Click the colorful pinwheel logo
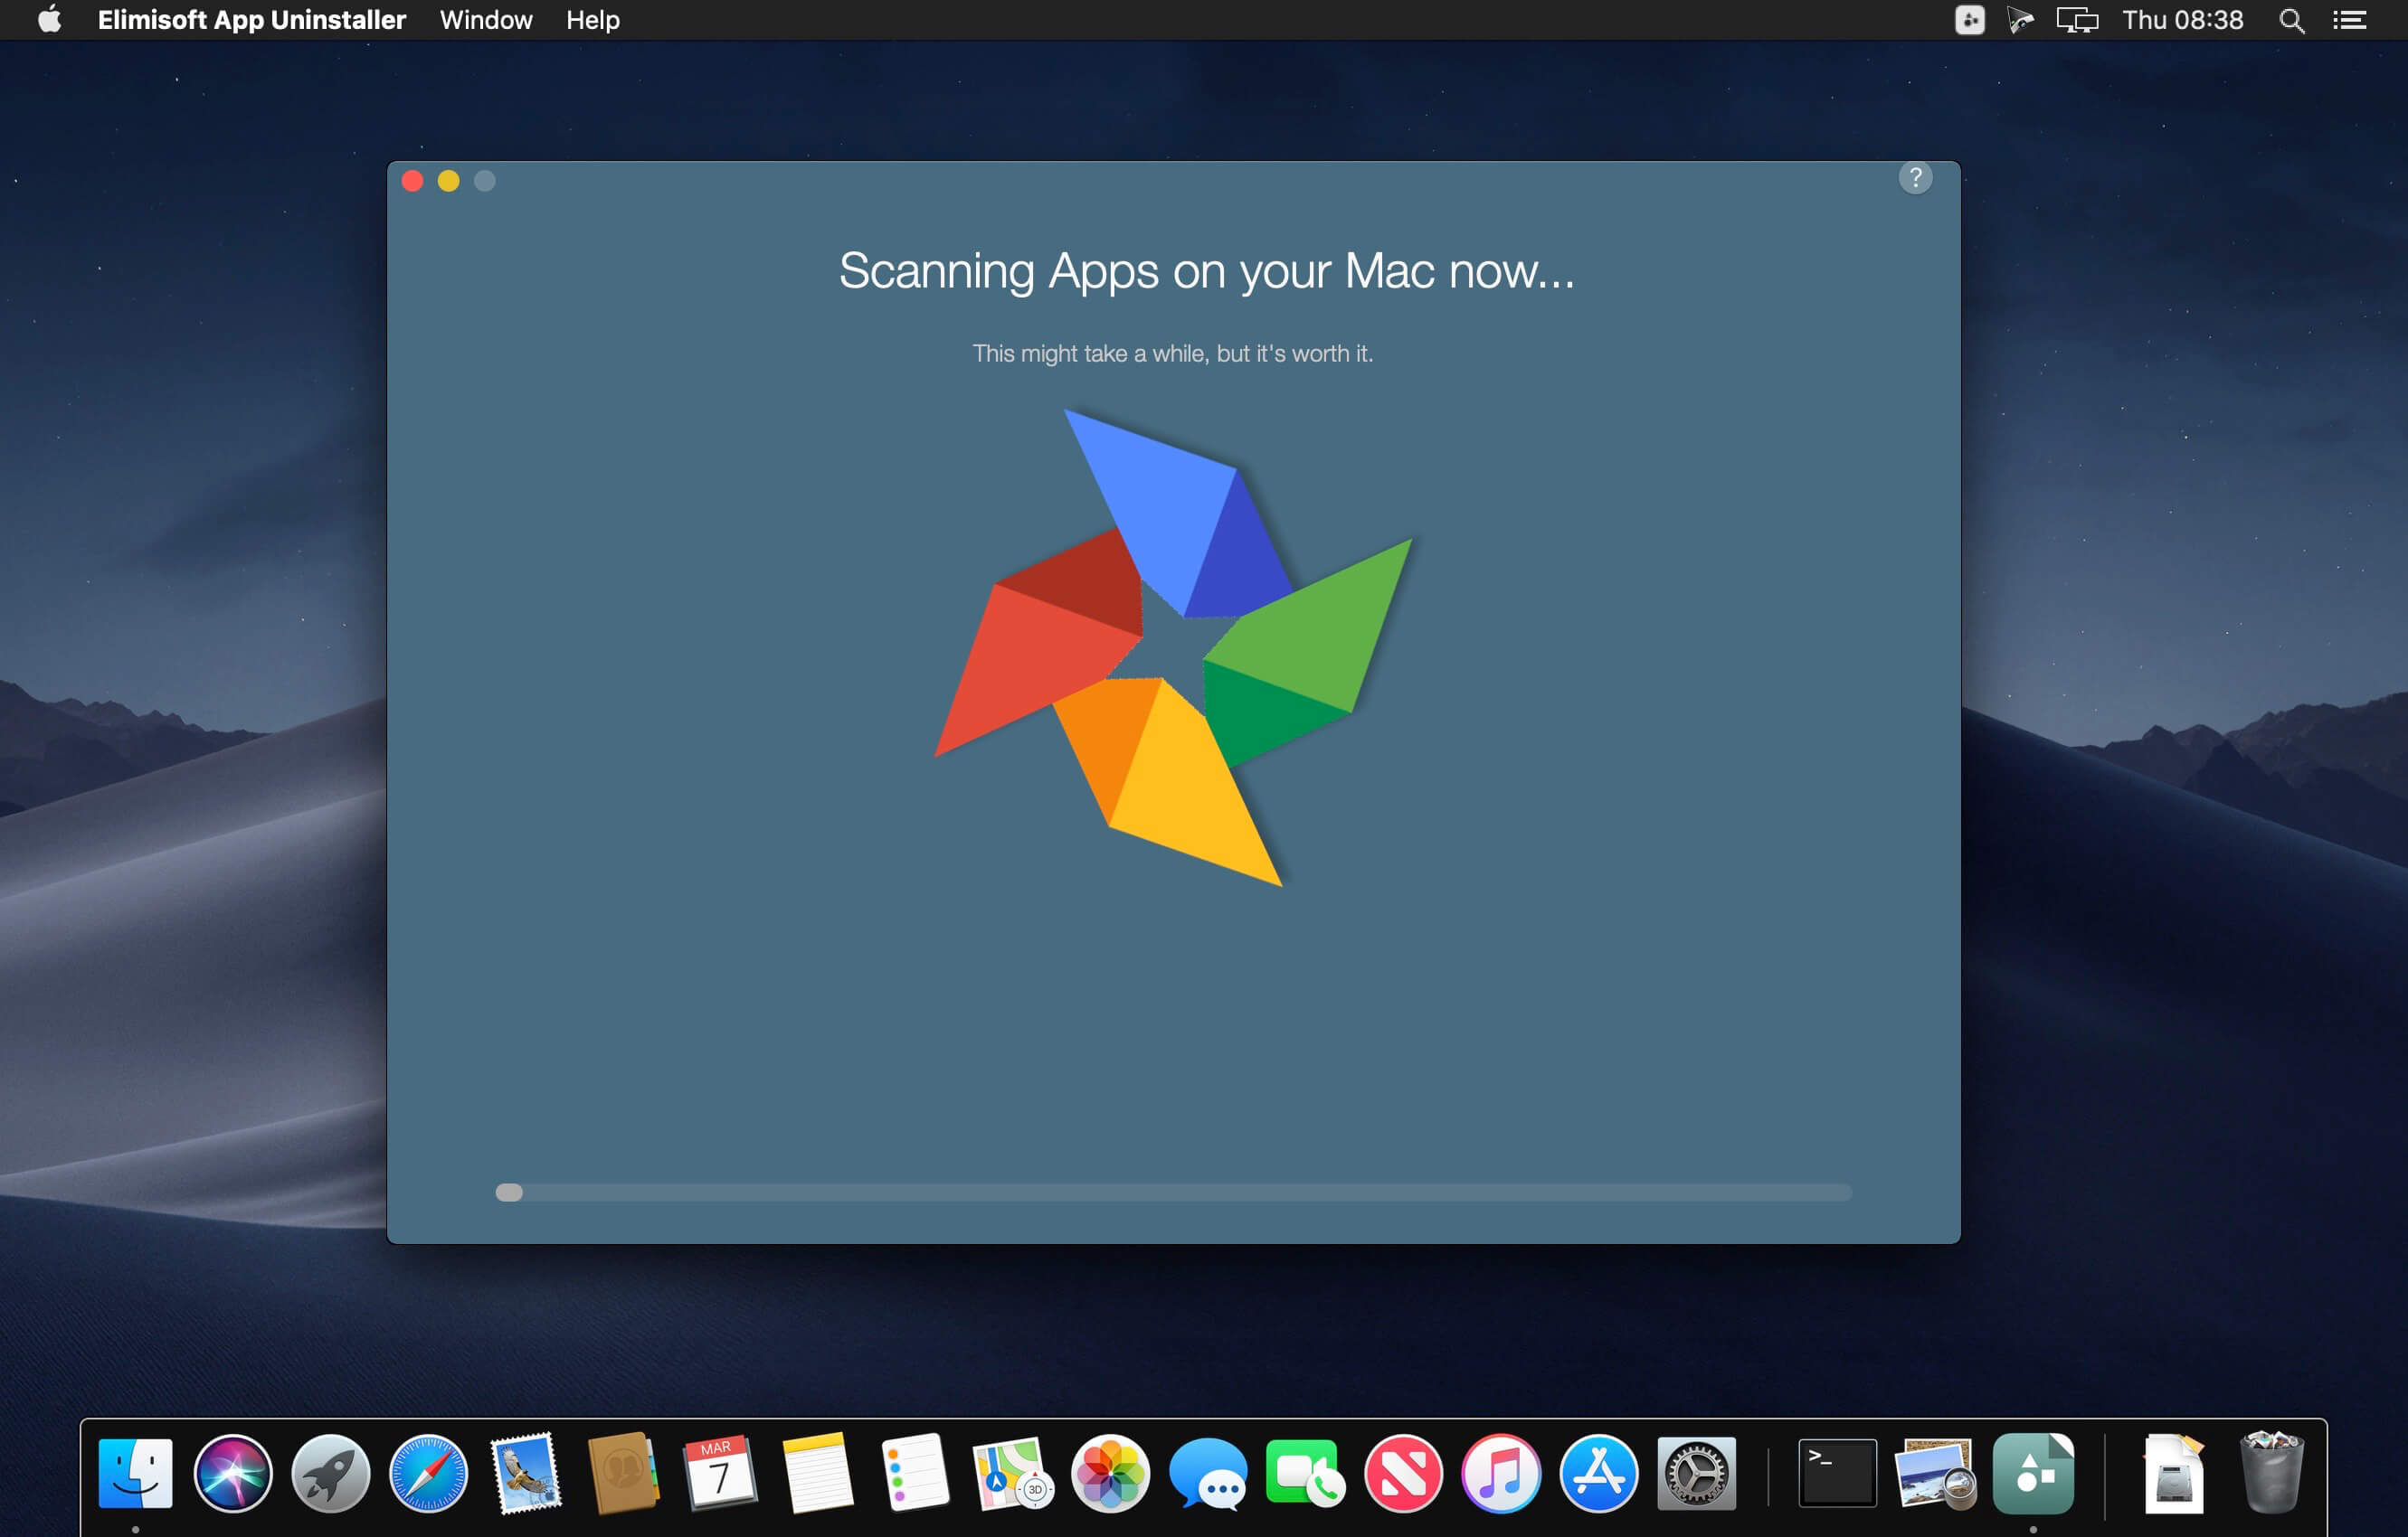This screenshot has height=1537, width=2408. [1172, 647]
